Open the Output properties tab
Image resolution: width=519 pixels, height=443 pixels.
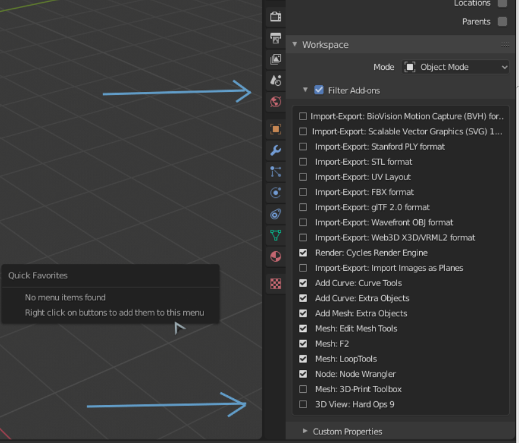coord(276,38)
